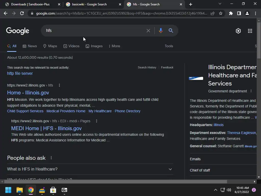Open the Chrome profile icon
Screen dimensions: 261x196
click(x=247, y=13)
